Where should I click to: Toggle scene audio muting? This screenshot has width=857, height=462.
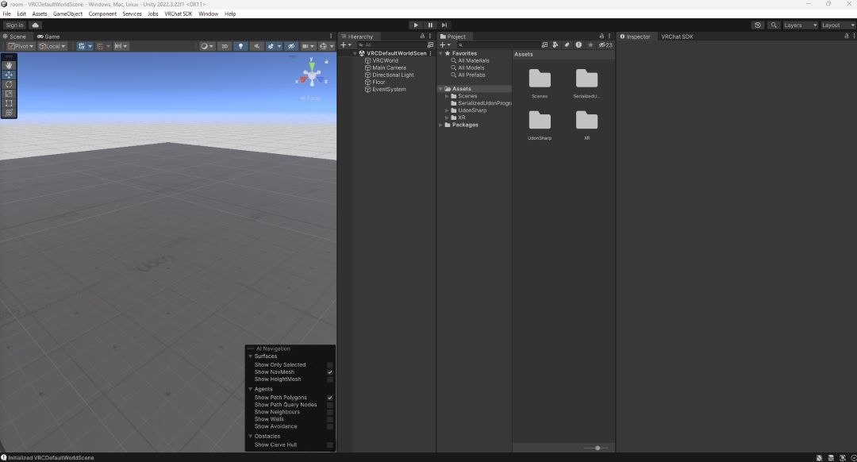[256, 47]
